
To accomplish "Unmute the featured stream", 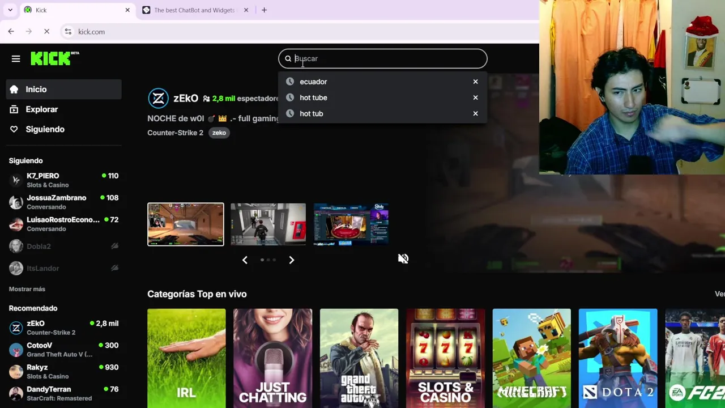I will coord(403,258).
